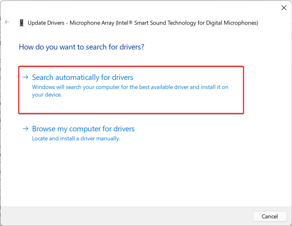The height and width of the screenshot is (226, 292).
Task: Open manual driver browsing for the microphone
Action: (83, 129)
